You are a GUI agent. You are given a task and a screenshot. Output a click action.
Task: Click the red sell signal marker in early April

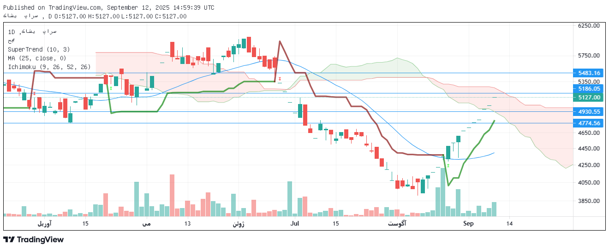(34, 94)
